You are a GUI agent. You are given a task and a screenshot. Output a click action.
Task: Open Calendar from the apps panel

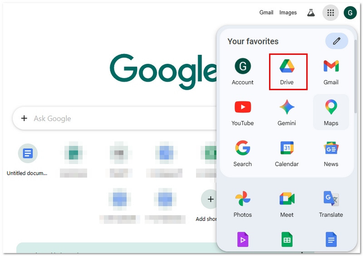pyautogui.click(x=287, y=153)
